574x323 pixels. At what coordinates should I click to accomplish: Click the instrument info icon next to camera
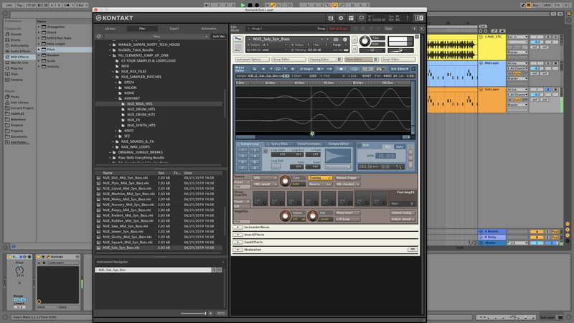point(344,39)
